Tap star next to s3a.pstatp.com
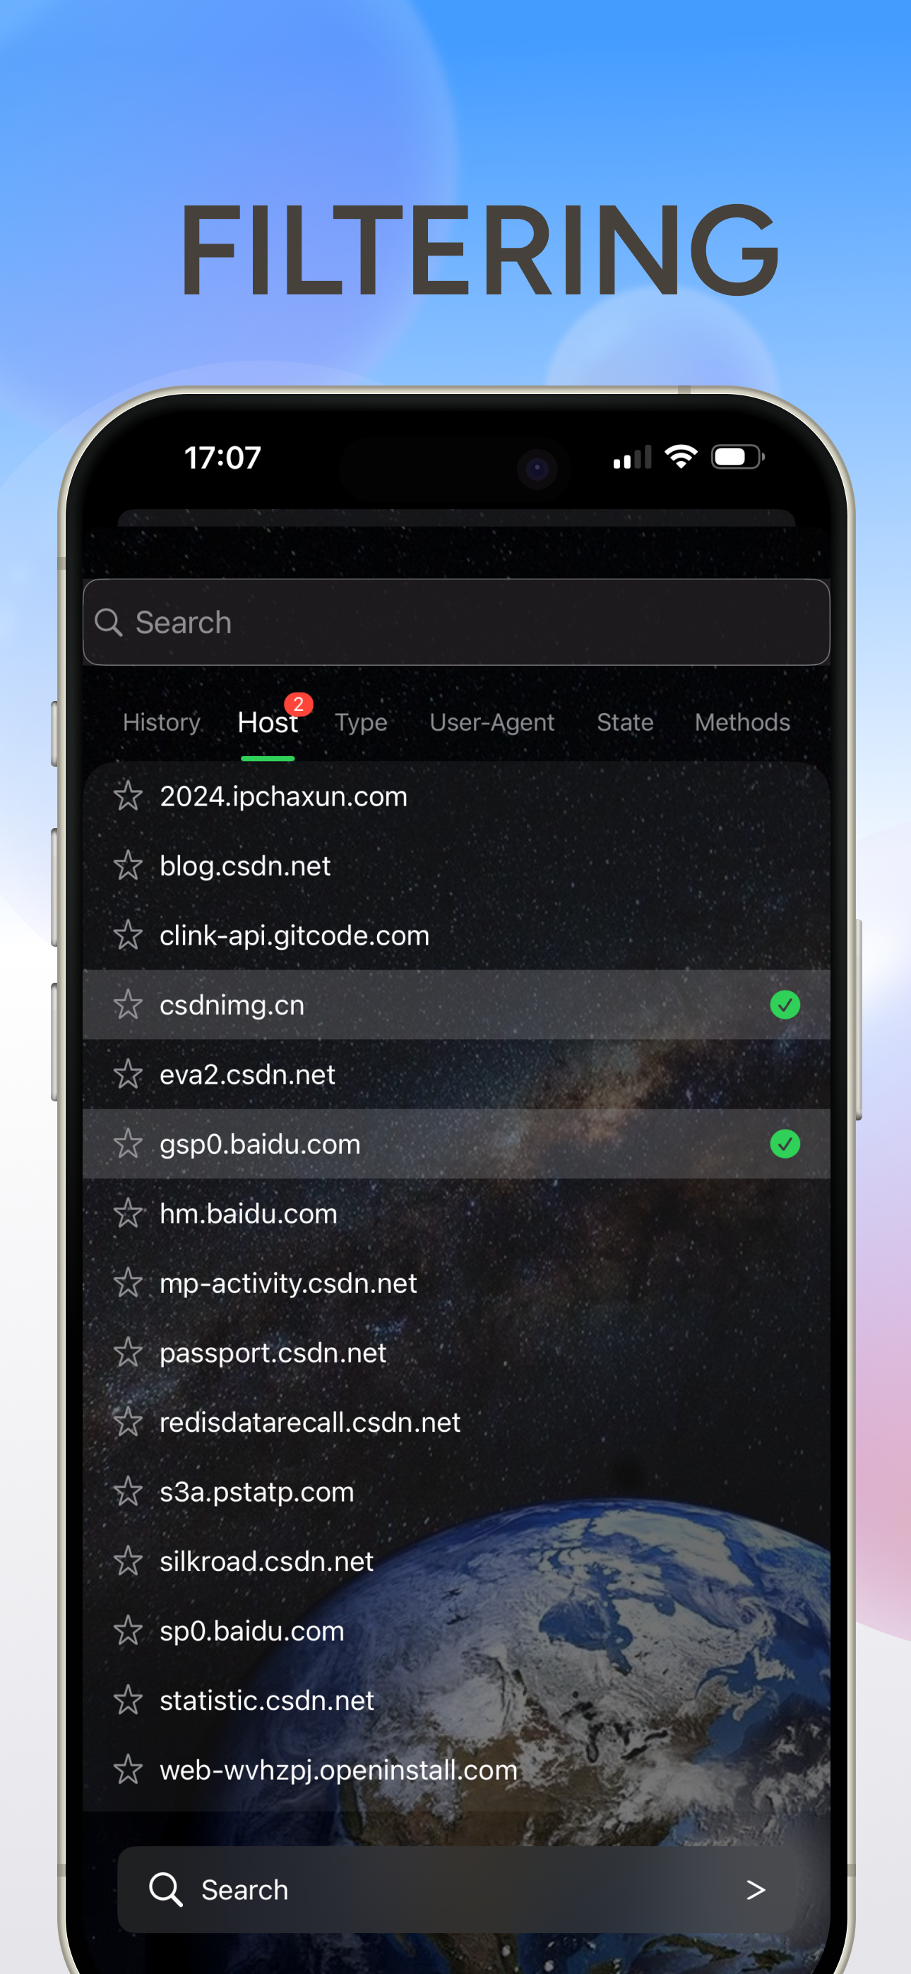Viewport: 911px width, 1974px height. [x=127, y=1492]
